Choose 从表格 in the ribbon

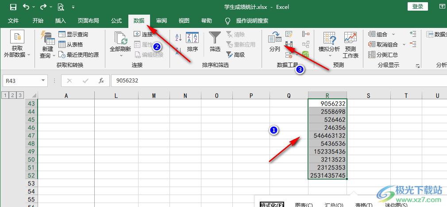pyautogui.click(x=71, y=44)
